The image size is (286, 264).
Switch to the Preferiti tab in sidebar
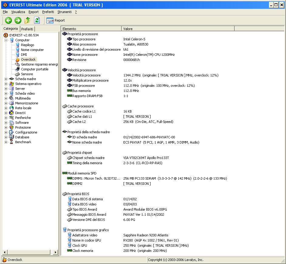click(27, 29)
